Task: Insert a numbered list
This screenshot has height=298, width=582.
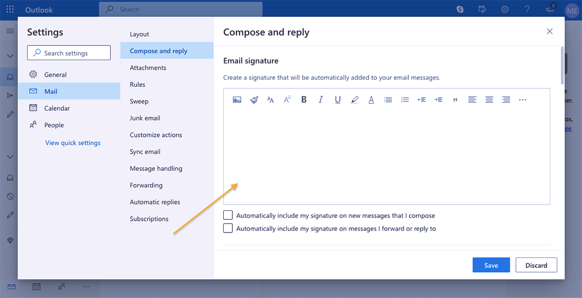Action: 405,100
